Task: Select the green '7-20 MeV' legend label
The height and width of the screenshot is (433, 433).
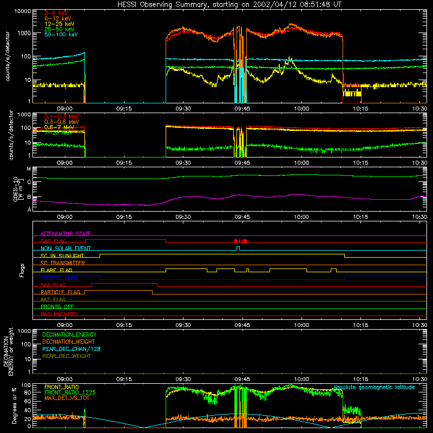Action: (58, 133)
